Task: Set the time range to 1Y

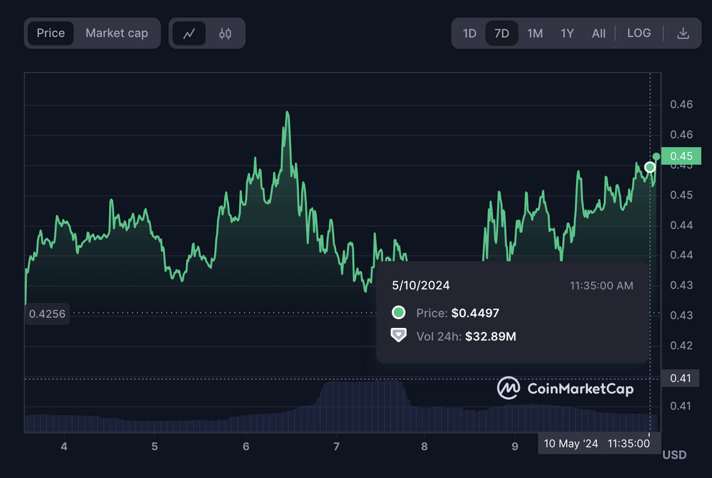Action: tap(567, 33)
